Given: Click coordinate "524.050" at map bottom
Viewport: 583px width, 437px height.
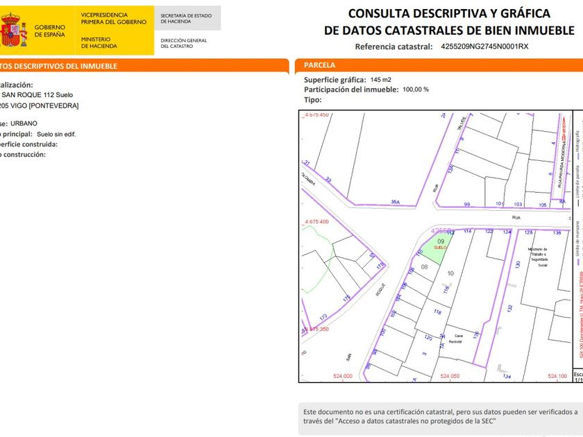Looking at the screenshot, I should tap(450, 376).
